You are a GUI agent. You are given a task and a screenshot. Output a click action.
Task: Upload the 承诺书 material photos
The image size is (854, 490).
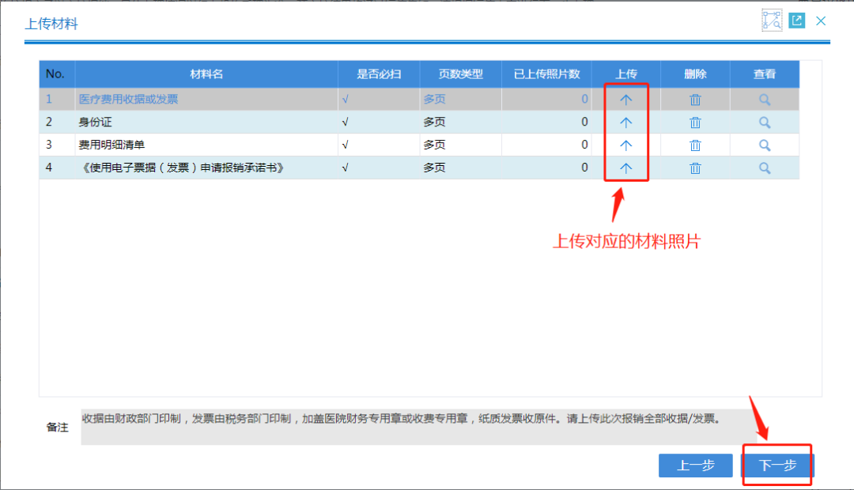(626, 168)
